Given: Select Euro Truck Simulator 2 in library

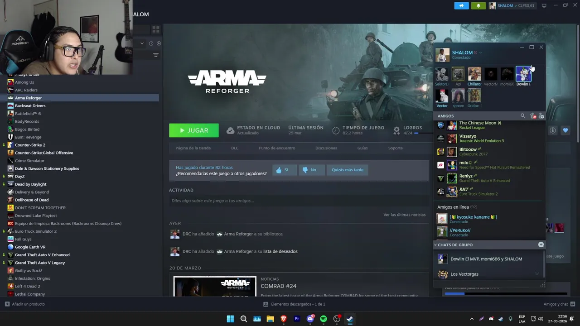Looking at the screenshot, I should (36, 231).
